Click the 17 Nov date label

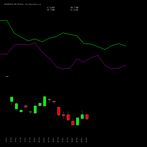click(25, 140)
